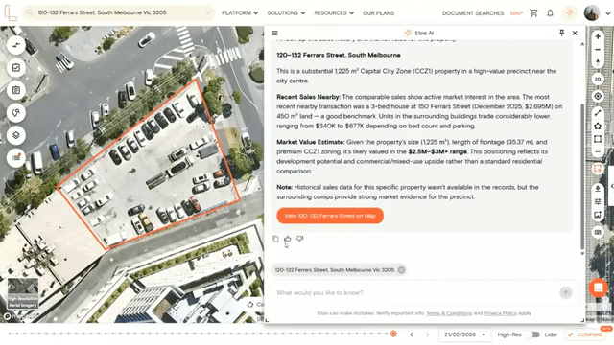
Task: Click the current orange imagery timeline marker
Action: click(393, 333)
